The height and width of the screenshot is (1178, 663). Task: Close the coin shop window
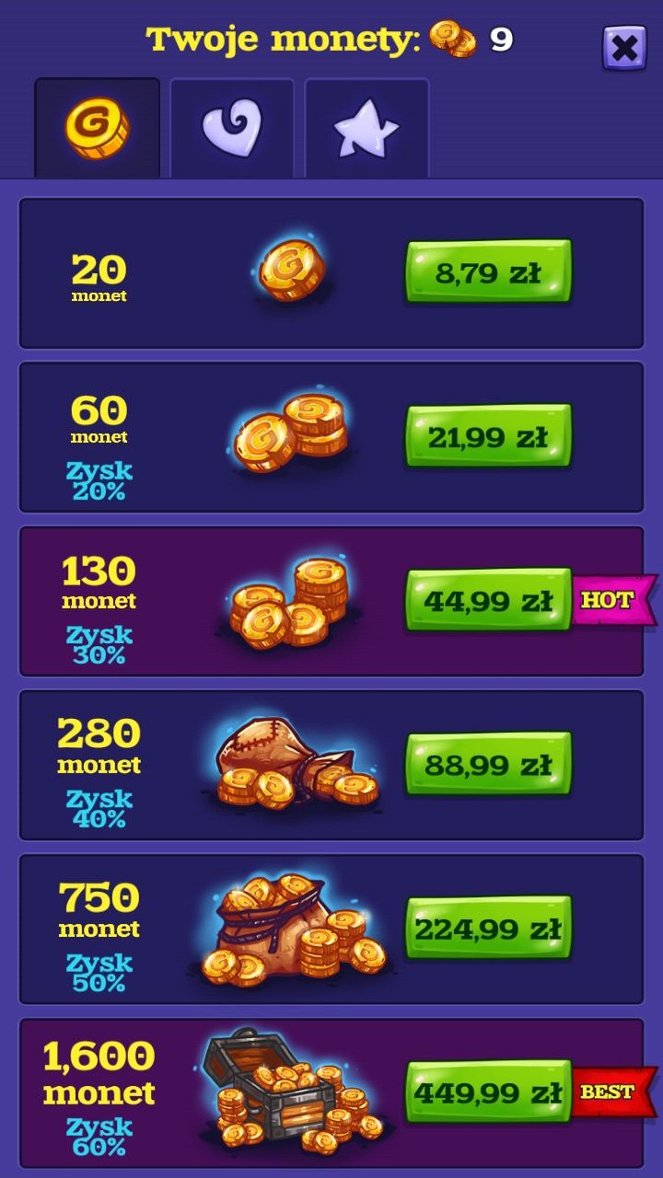624,47
